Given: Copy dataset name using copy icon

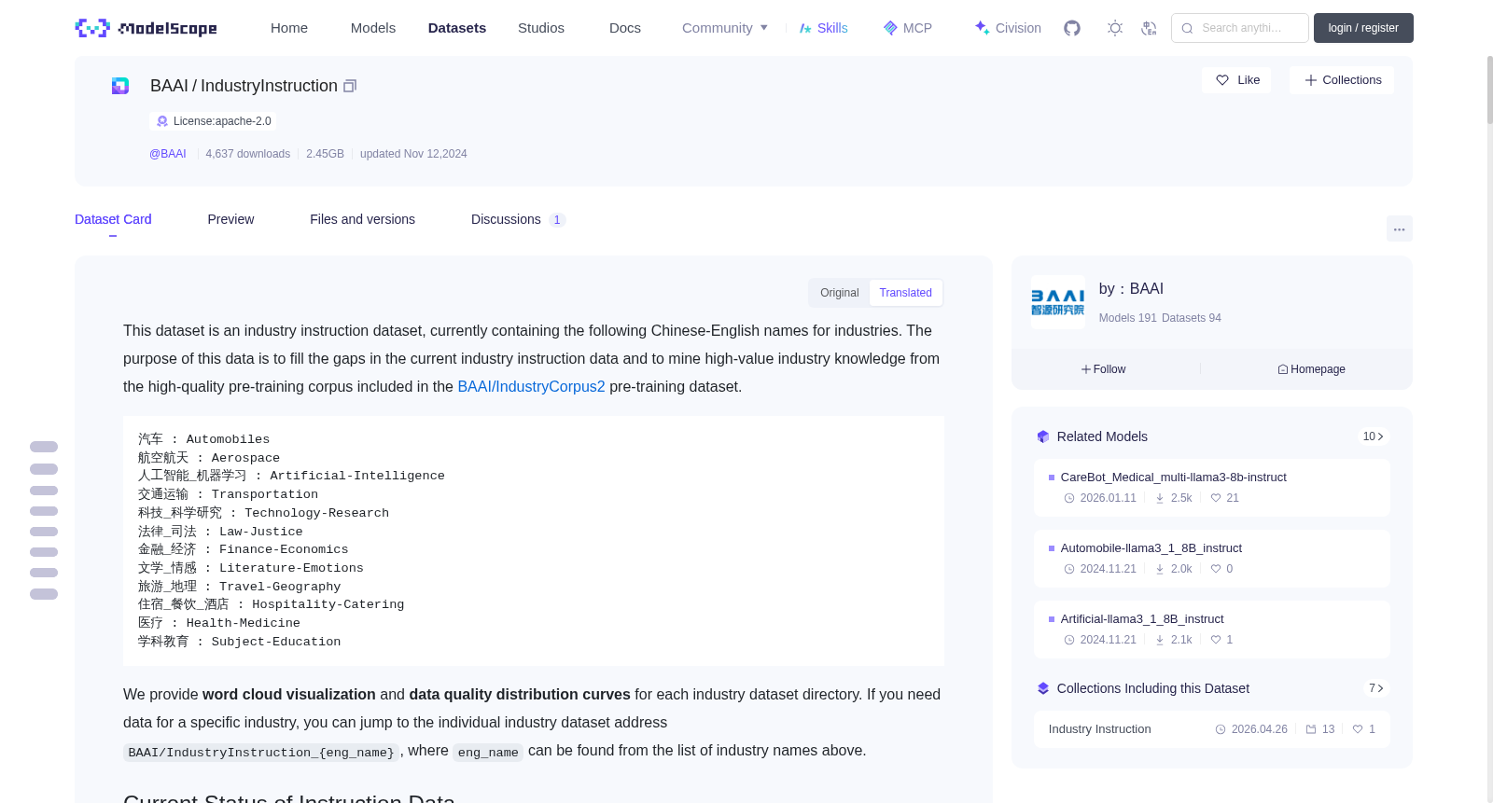Looking at the screenshot, I should click(350, 86).
